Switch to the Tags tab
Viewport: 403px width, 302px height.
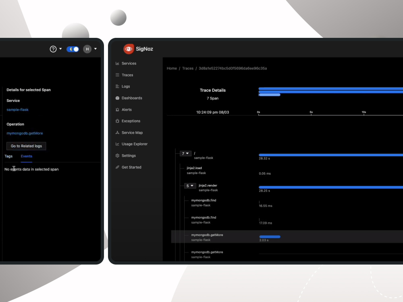pos(8,156)
